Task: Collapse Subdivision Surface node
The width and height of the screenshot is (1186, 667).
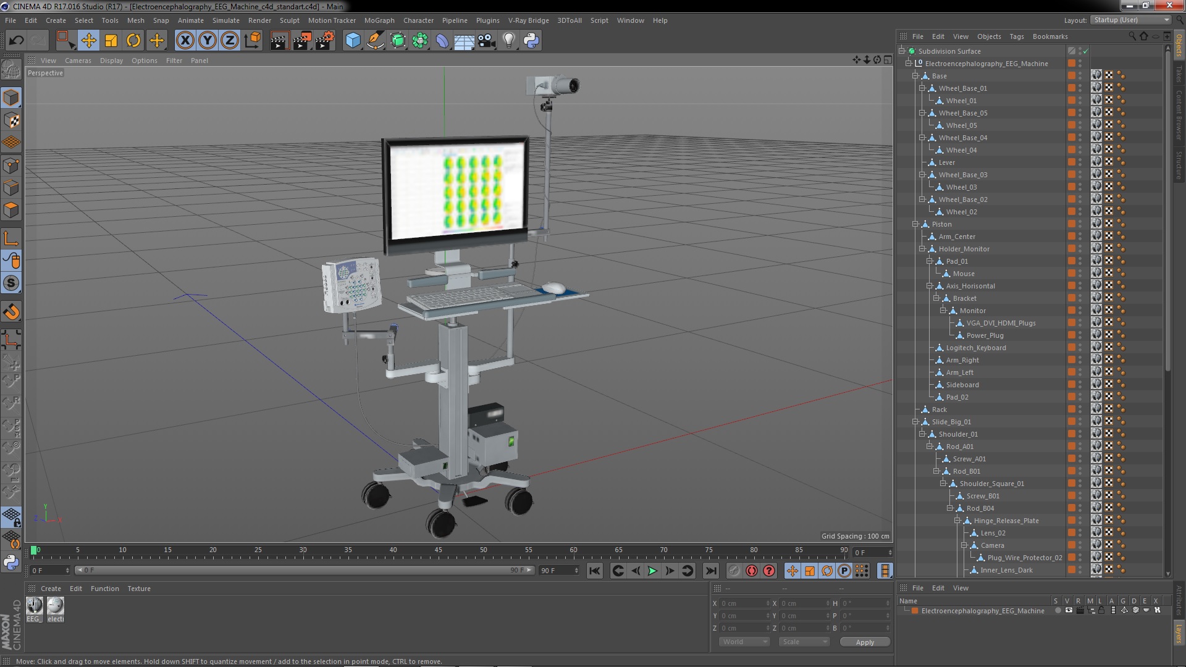Action: 902,51
